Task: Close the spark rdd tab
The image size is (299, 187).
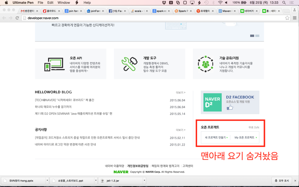Action: pos(169,11)
